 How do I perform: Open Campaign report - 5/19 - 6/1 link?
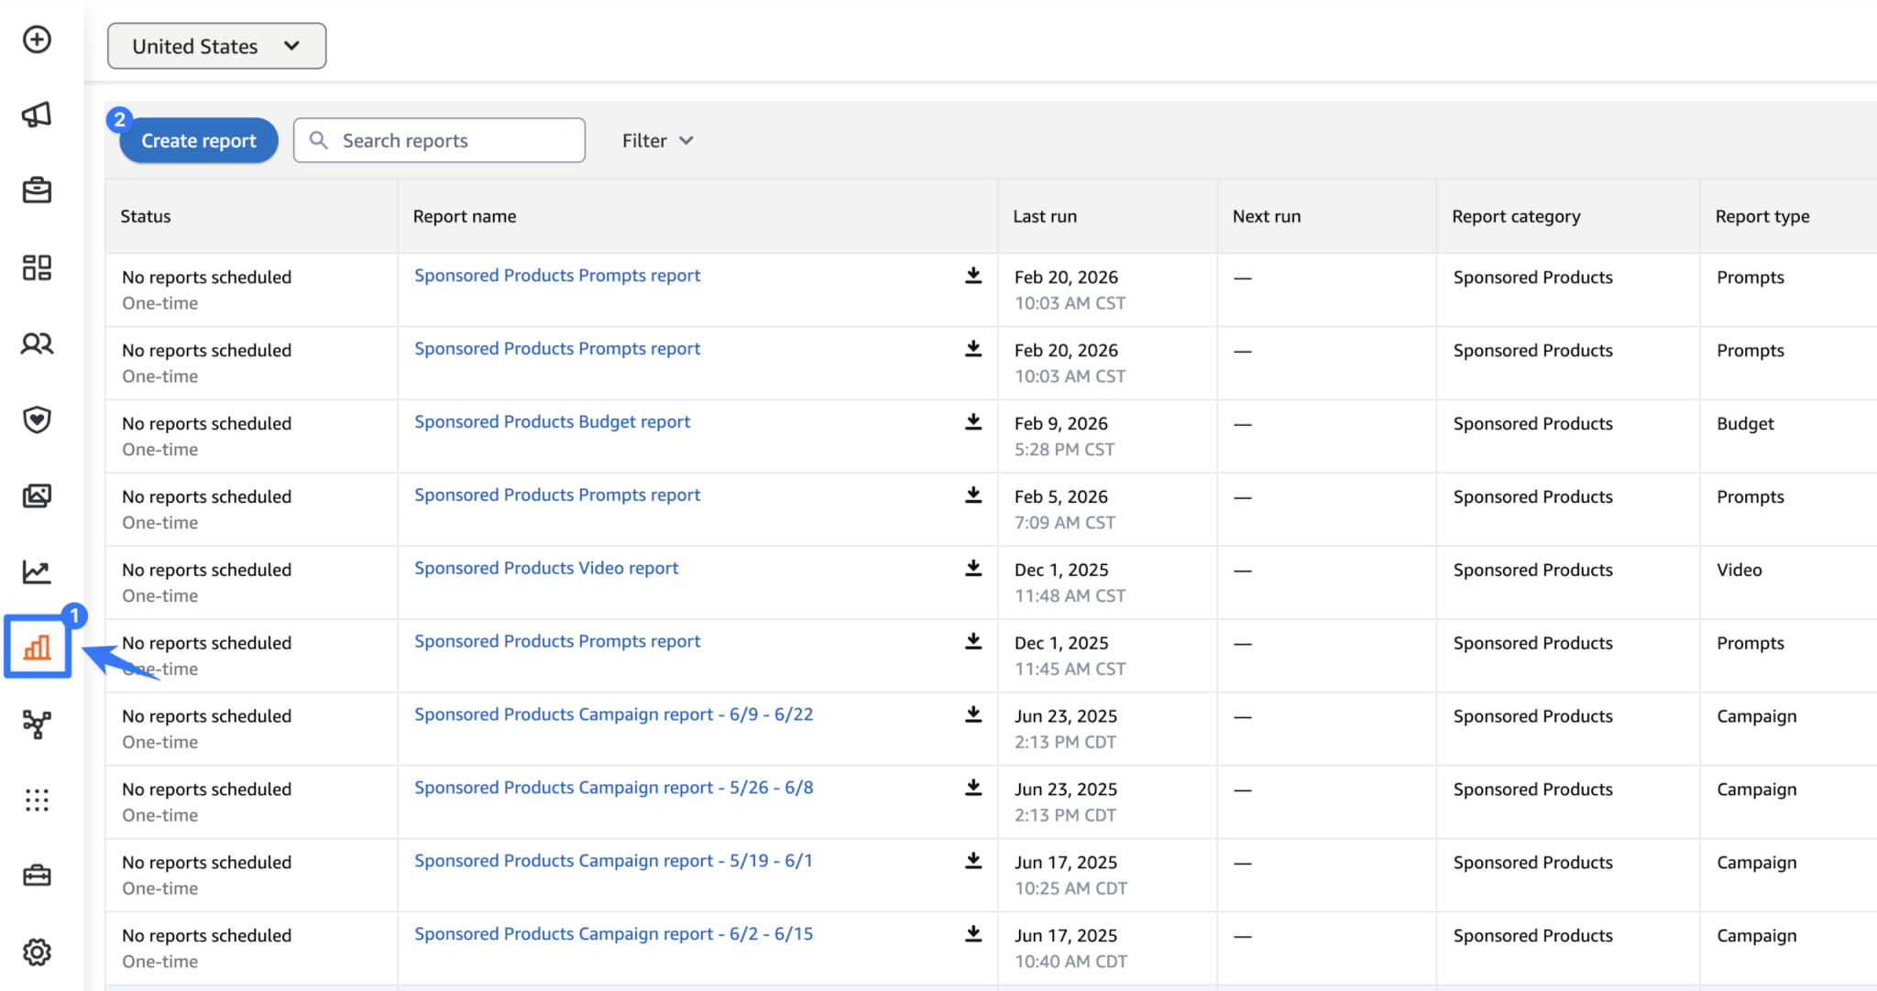pos(613,861)
